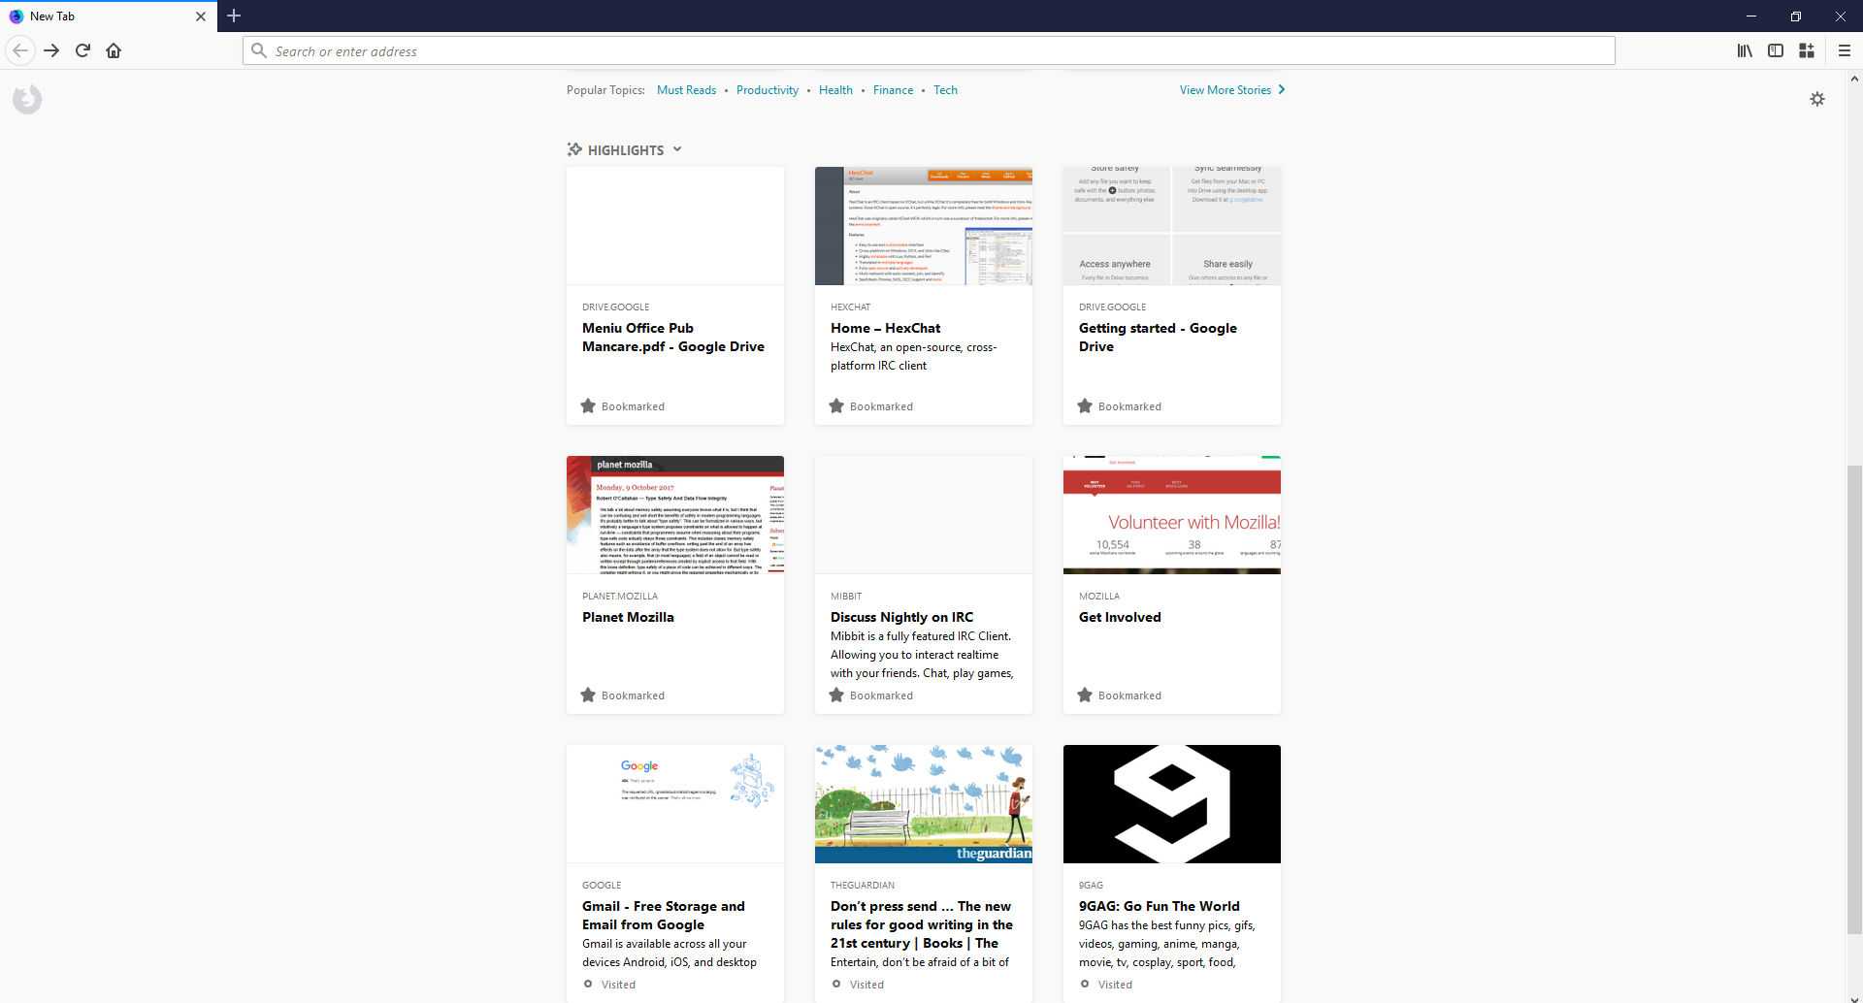Open the 9GAG logo thumbnail
The width and height of the screenshot is (1863, 1003).
1172,804
